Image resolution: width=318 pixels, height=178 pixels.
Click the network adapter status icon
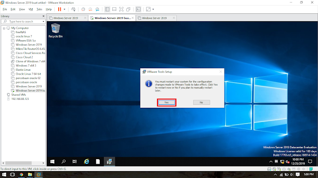tap(279, 169)
